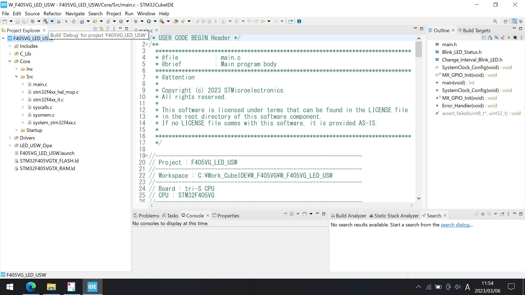Click the Build Debug hammer icon
525x295 pixels.
(x=45, y=21)
